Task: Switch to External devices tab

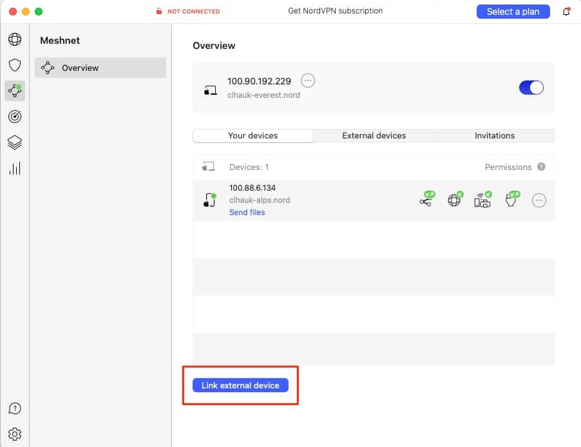Action: coord(374,136)
